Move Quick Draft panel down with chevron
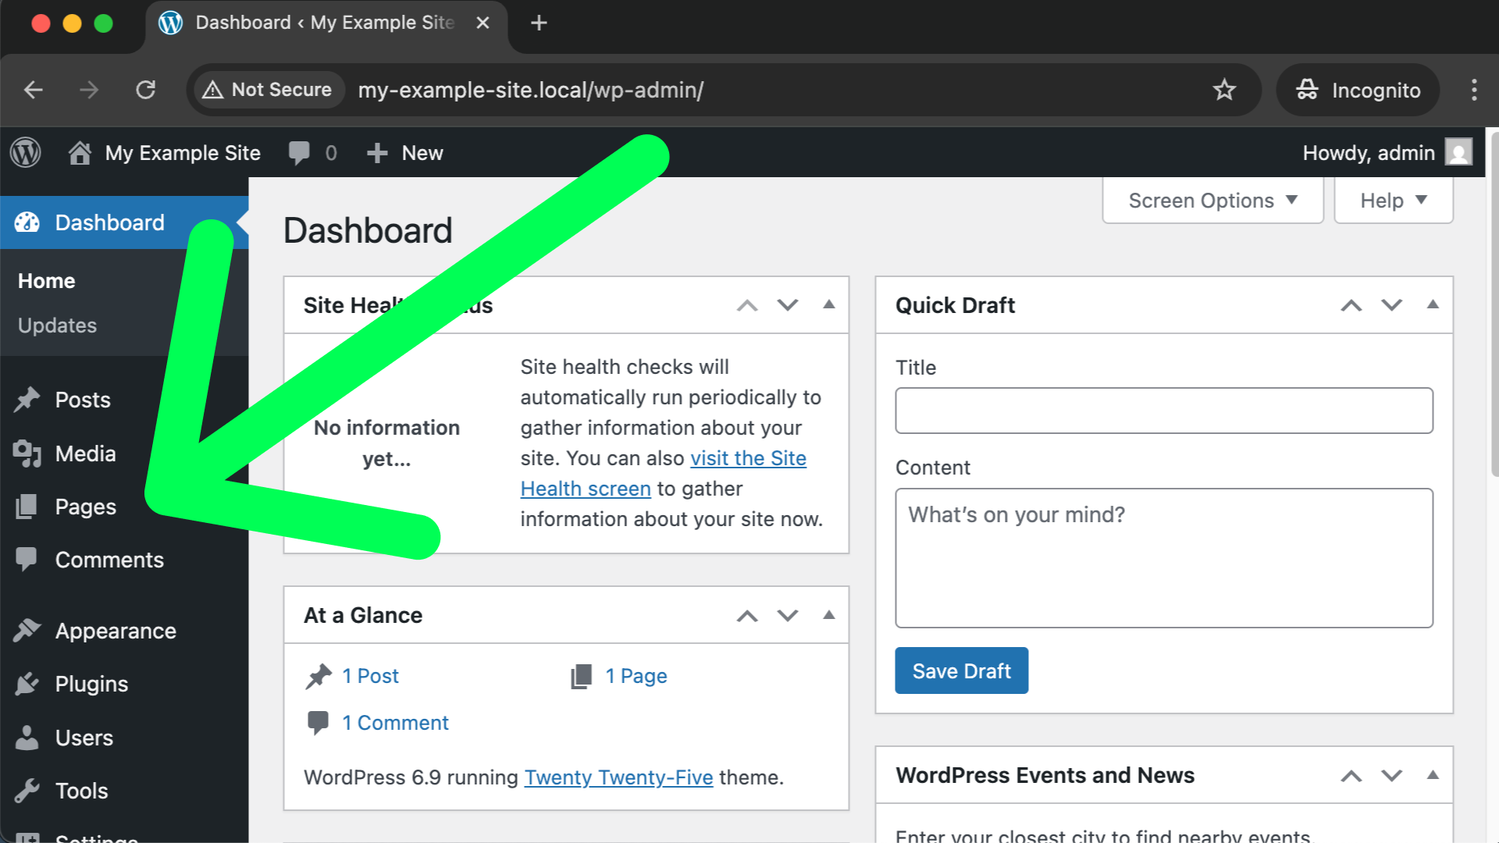This screenshot has width=1499, height=843. [x=1391, y=305]
